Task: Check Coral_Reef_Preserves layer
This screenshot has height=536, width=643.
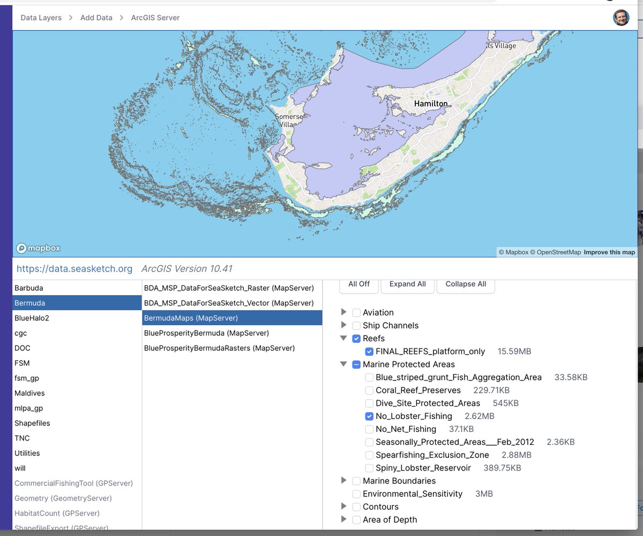Action: coord(369,390)
